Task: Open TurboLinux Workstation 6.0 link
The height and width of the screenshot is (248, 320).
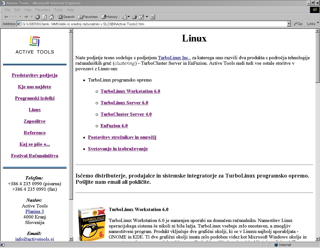Action: pos(130,91)
